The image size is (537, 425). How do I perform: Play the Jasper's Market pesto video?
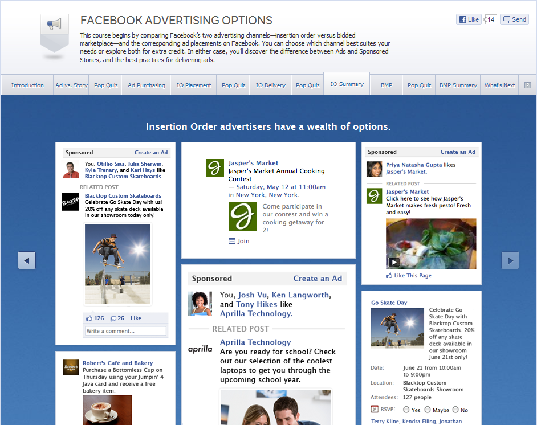click(394, 262)
